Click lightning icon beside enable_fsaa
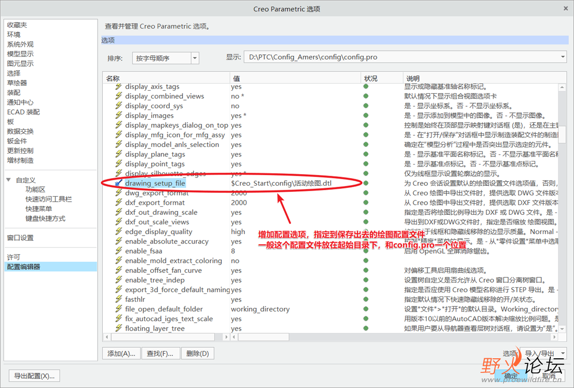574x388 pixels. click(x=118, y=251)
